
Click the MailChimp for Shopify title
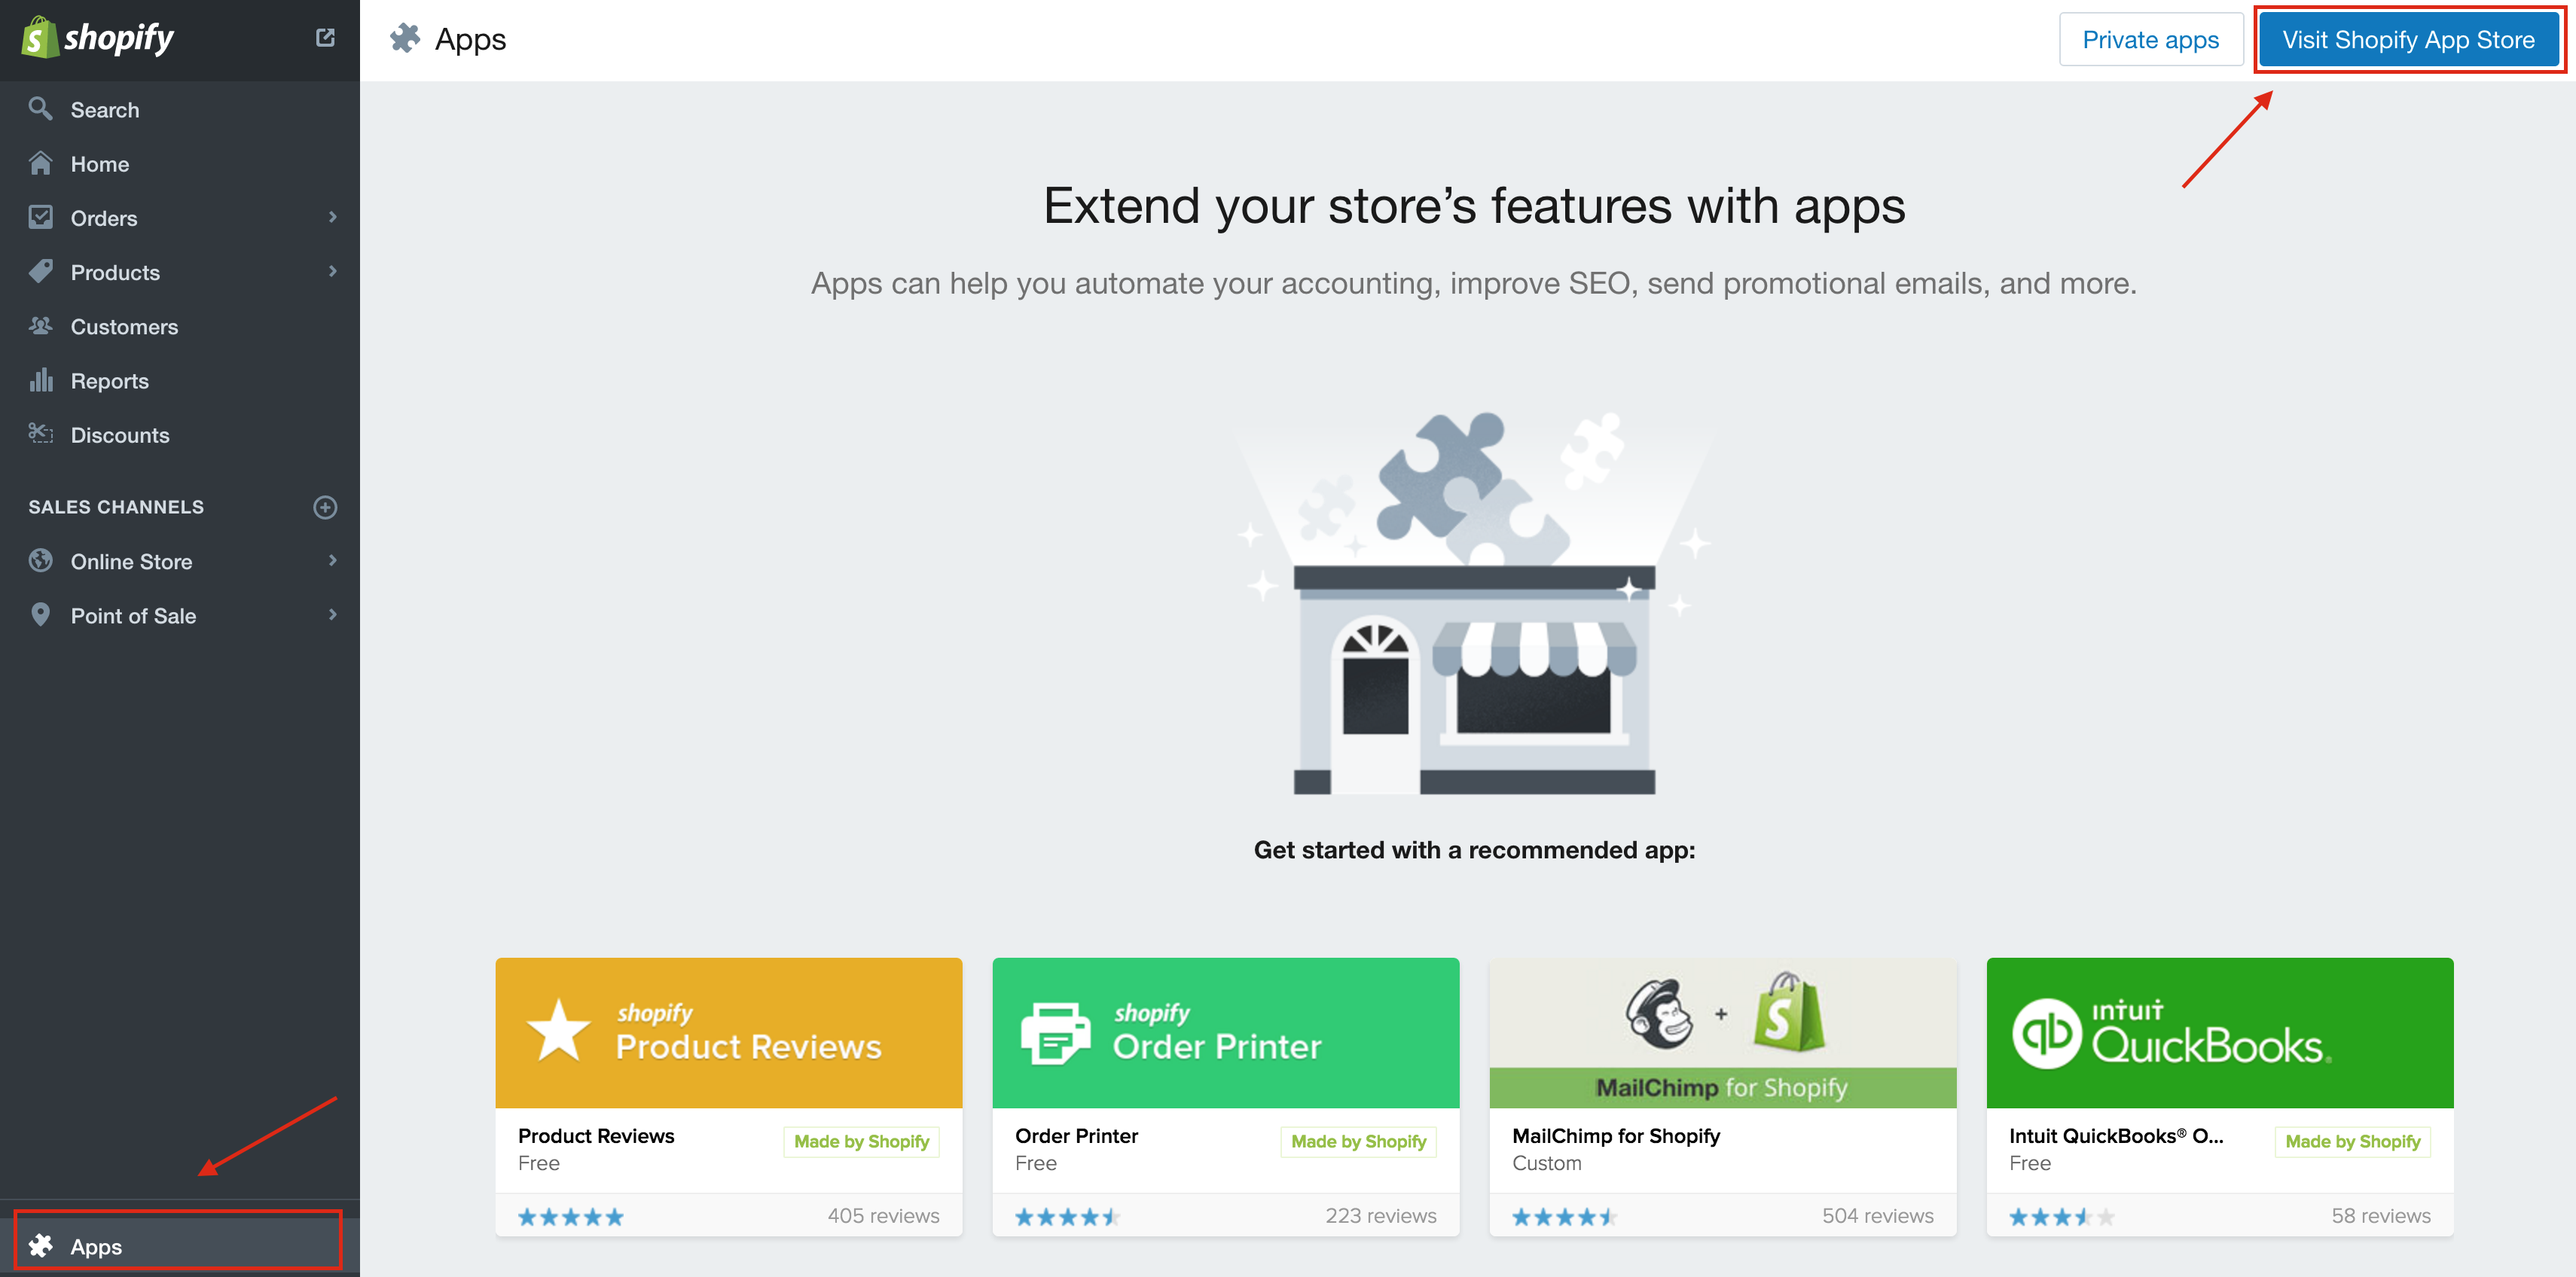tap(1615, 1136)
